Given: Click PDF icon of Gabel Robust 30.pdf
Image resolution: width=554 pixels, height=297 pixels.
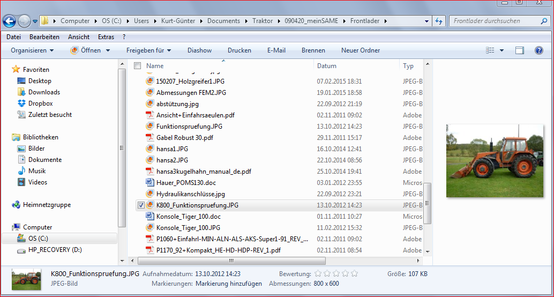Looking at the screenshot, I should point(150,138).
